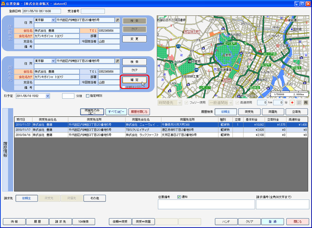Enable the 指定時刻 checkbox
The height and width of the screenshot is (228, 312).
coord(87,96)
